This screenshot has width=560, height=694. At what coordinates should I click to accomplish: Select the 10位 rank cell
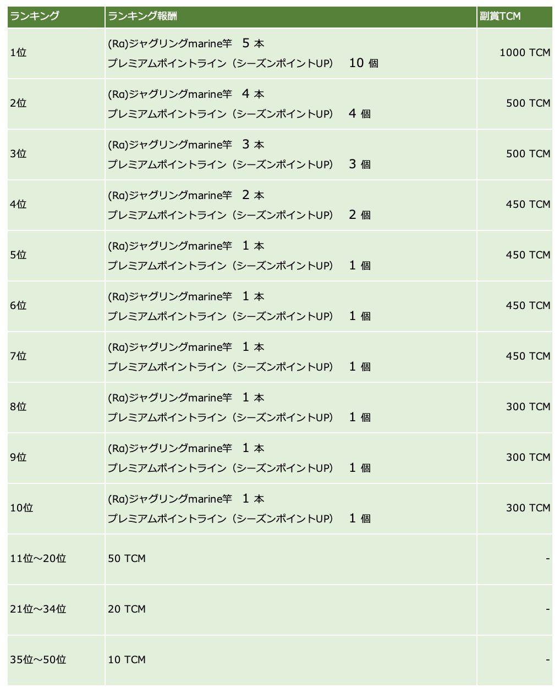pos(21,508)
